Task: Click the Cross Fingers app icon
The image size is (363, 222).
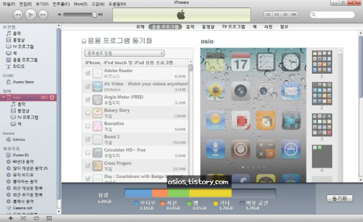Action: tap(97, 166)
